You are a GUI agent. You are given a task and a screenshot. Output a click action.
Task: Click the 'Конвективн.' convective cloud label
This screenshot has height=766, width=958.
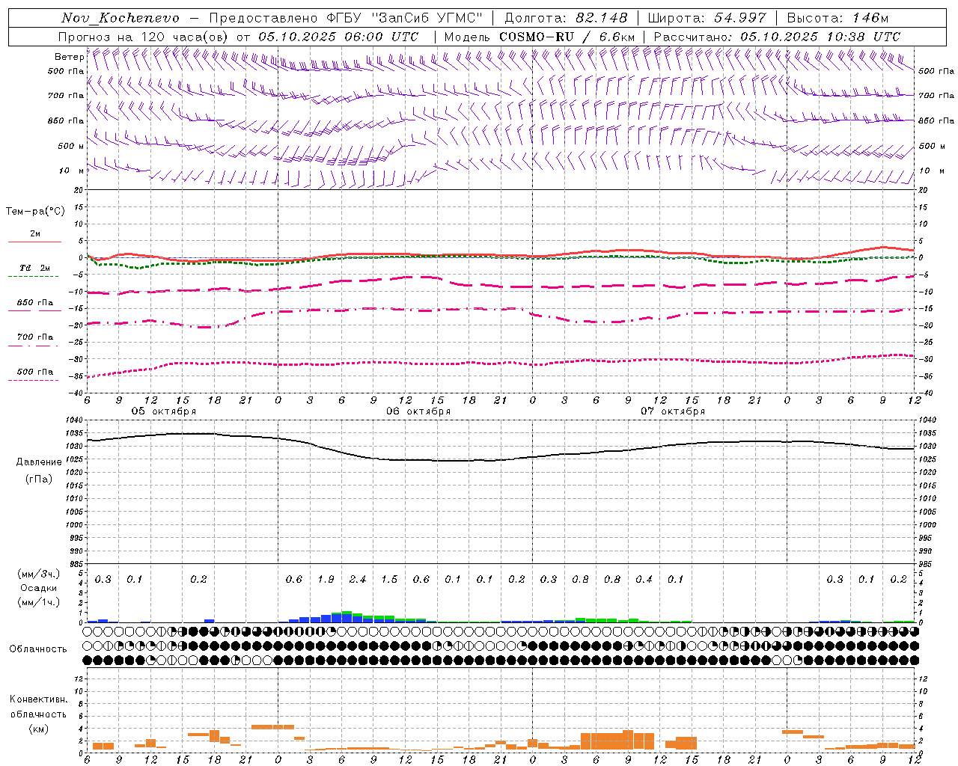[38, 699]
